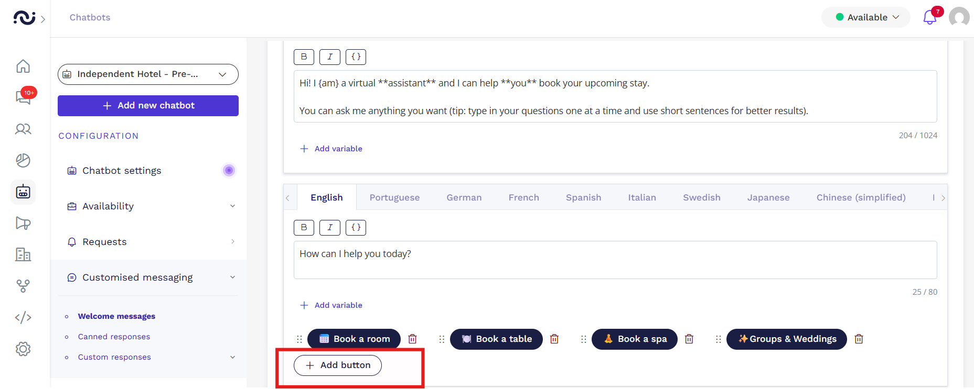
Task: Click the Add button option
Action: (x=338, y=365)
